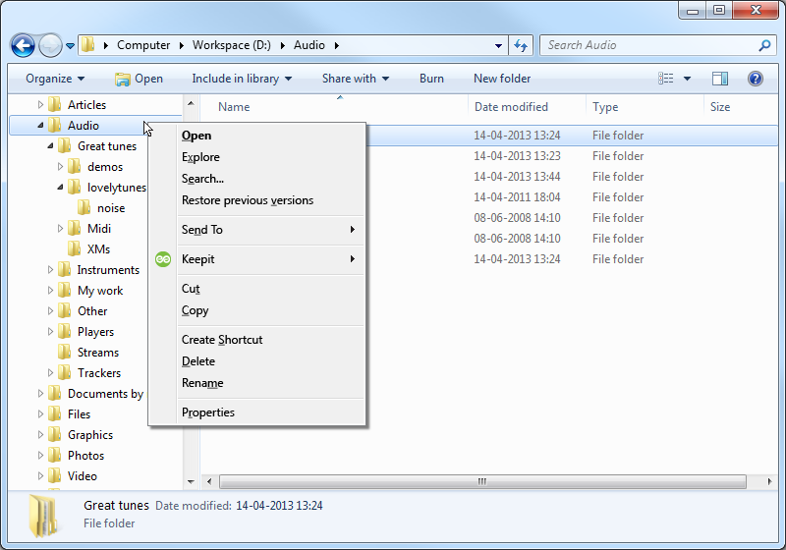The height and width of the screenshot is (550, 786).
Task: Expand breadcrumb arrow after Audio
Action: coord(337,45)
